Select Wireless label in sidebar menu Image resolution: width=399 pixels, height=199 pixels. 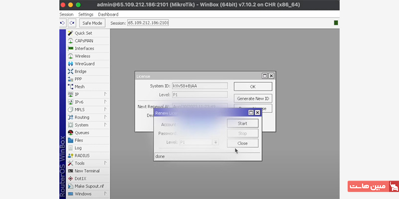[x=82, y=56]
